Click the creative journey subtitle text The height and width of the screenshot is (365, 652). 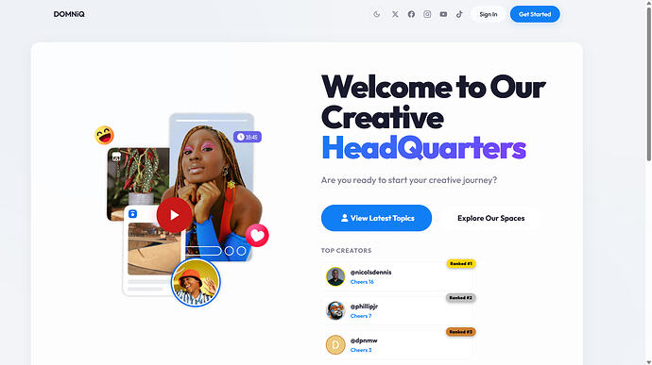[x=409, y=180]
